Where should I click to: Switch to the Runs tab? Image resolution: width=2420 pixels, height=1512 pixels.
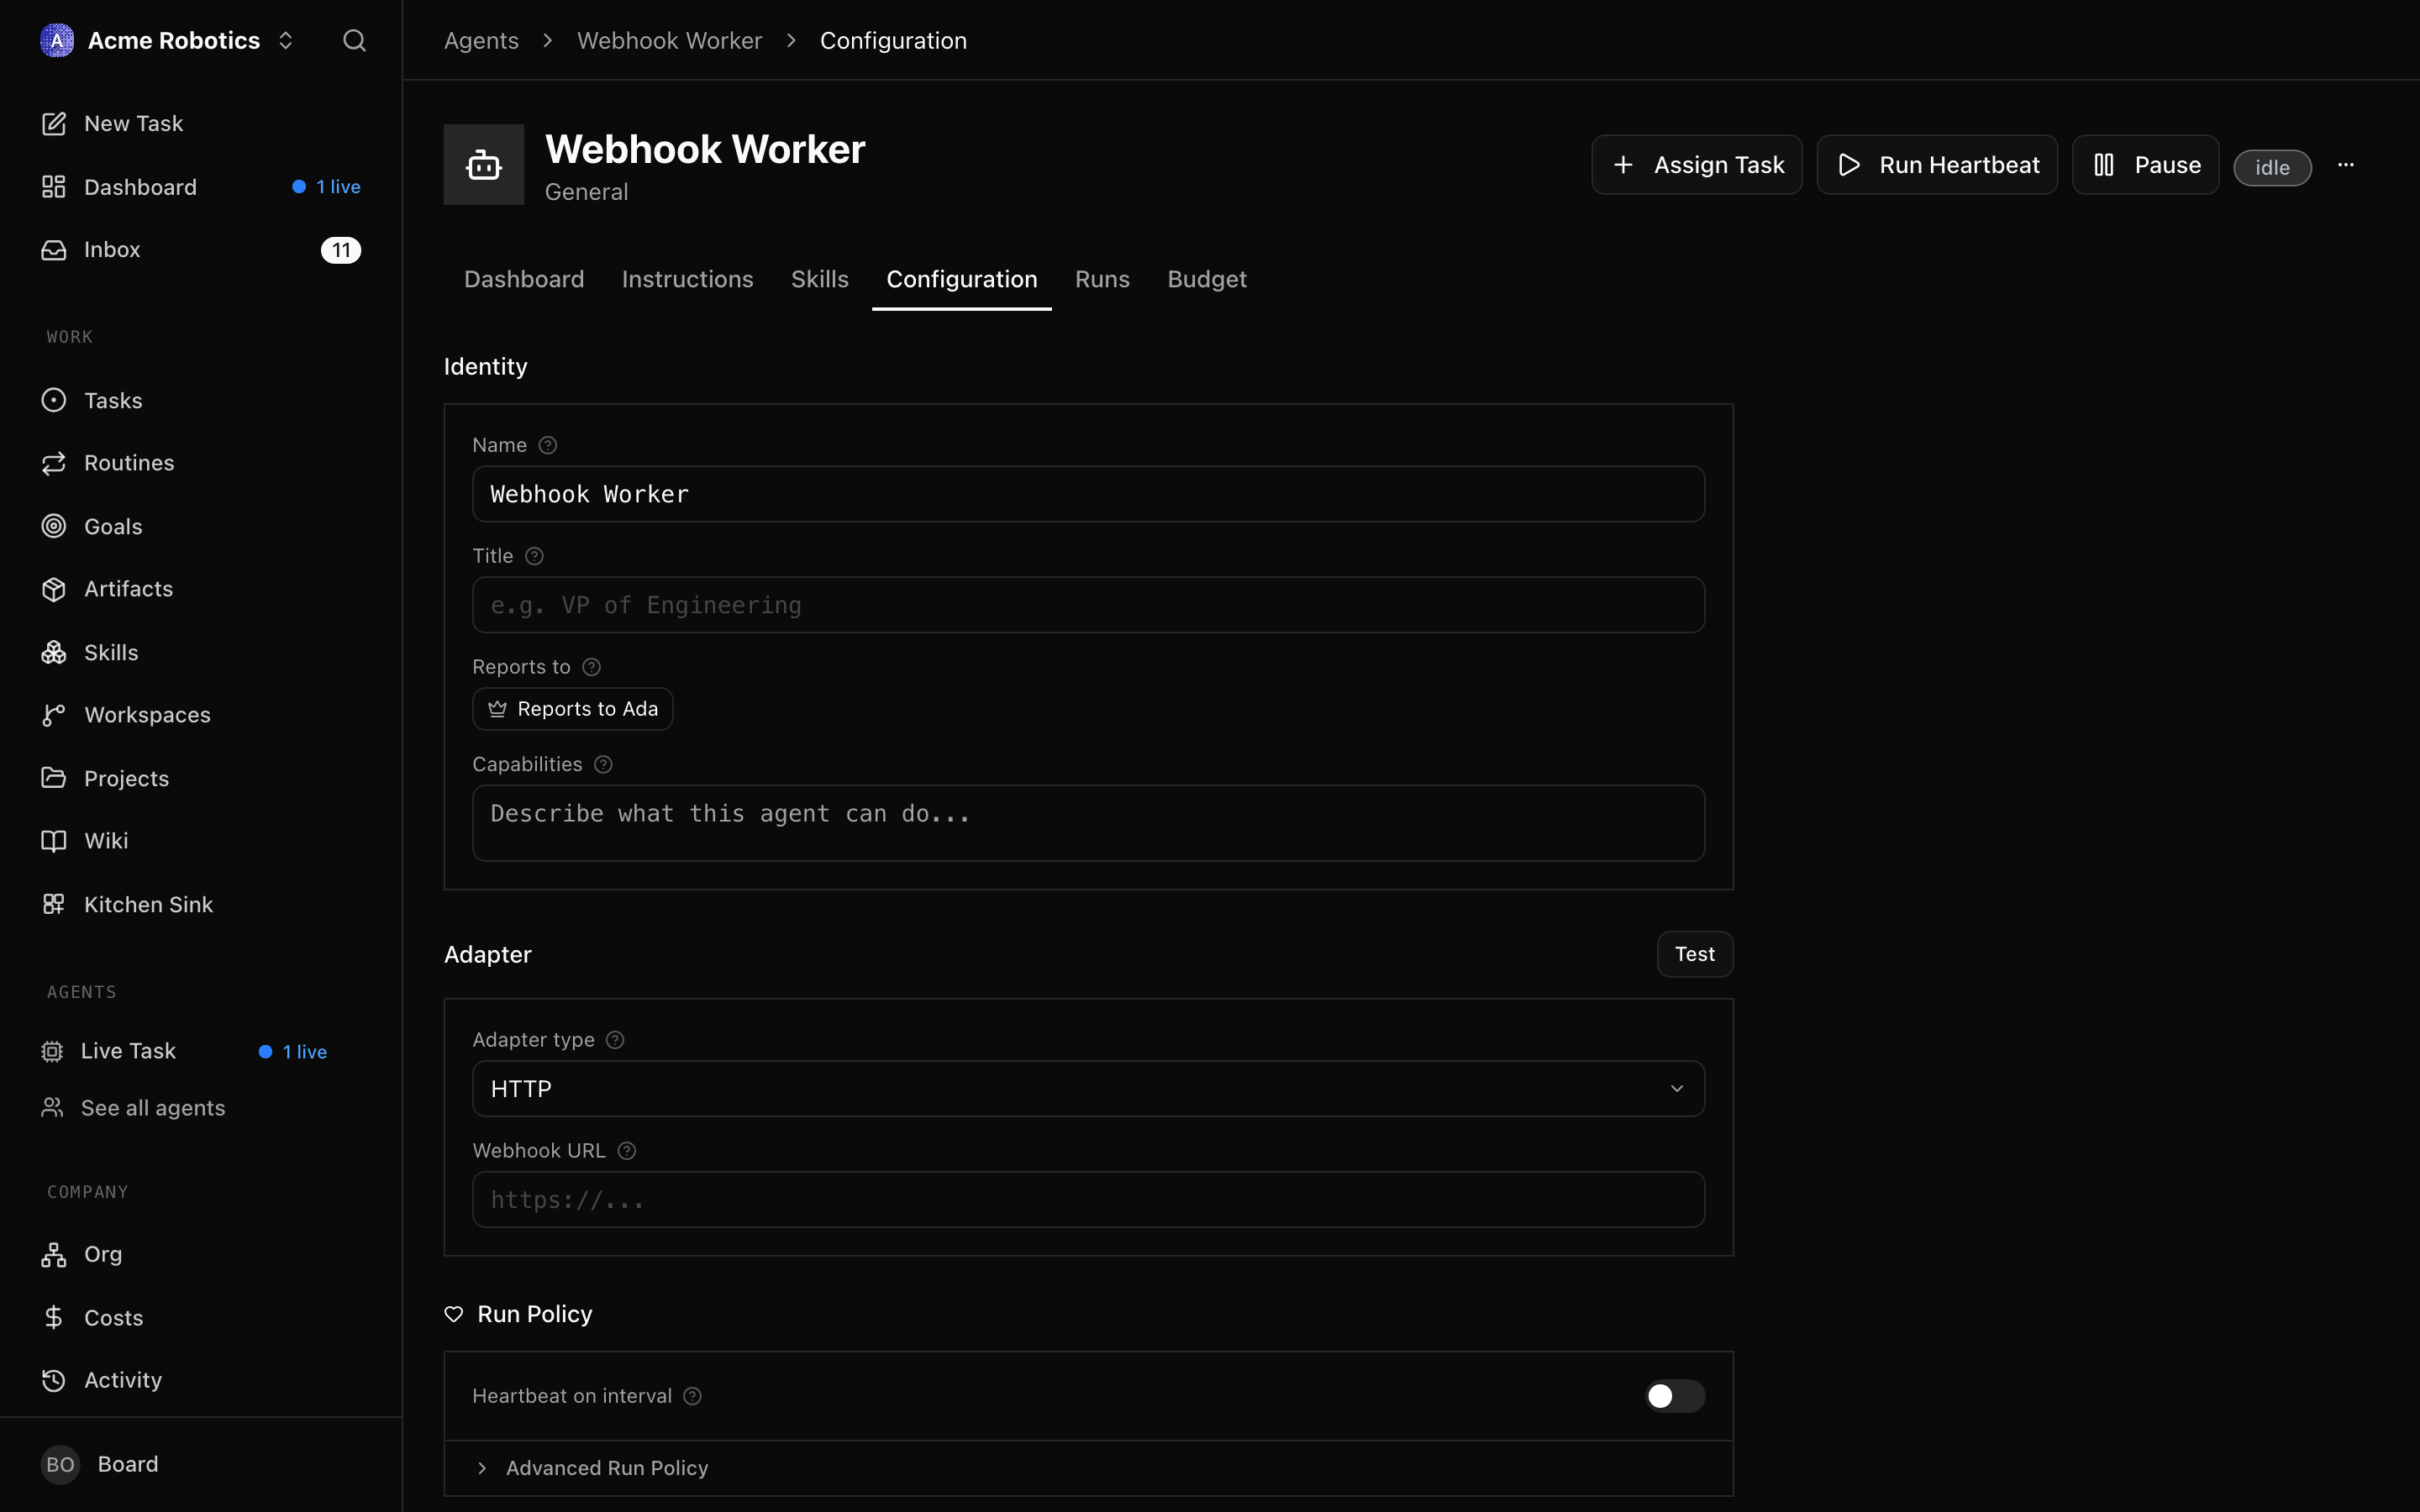(x=1102, y=279)
